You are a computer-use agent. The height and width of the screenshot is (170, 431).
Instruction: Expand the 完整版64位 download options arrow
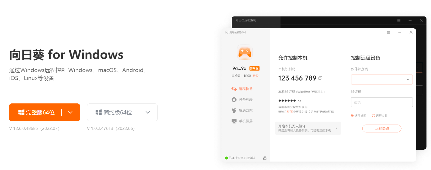click(70, 112)
